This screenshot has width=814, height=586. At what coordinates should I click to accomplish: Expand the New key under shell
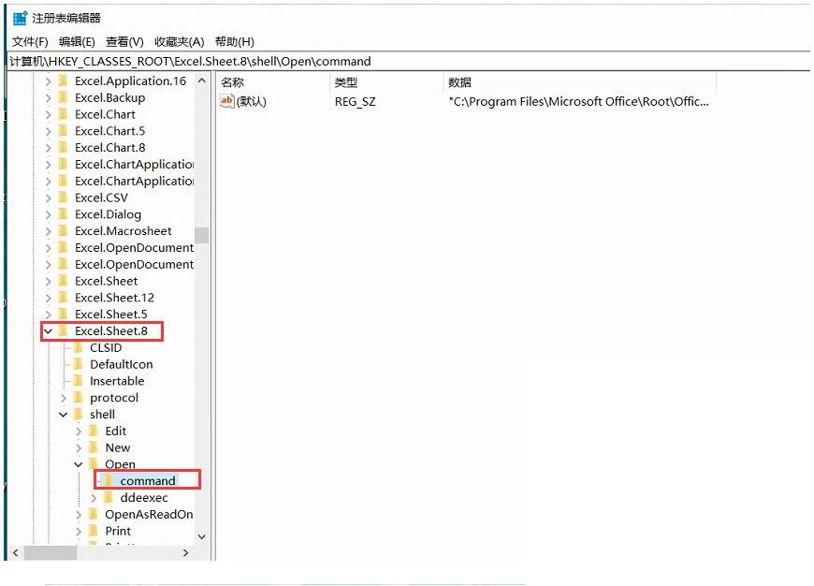point(79,447)
